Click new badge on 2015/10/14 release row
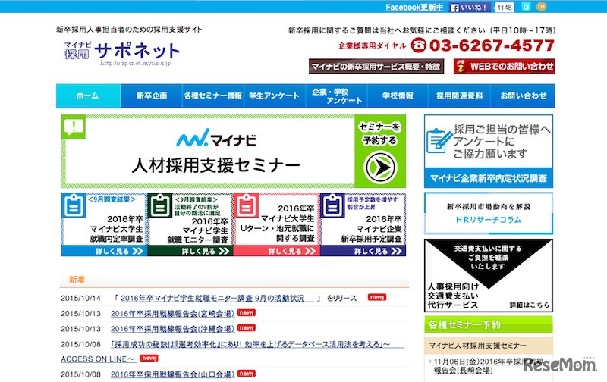Screen dimensions: 607x382 (377, 297)
